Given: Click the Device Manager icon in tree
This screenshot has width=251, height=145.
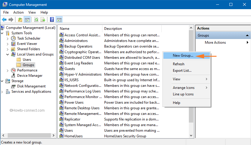Looking at the screenshot, I should [13, 76].
